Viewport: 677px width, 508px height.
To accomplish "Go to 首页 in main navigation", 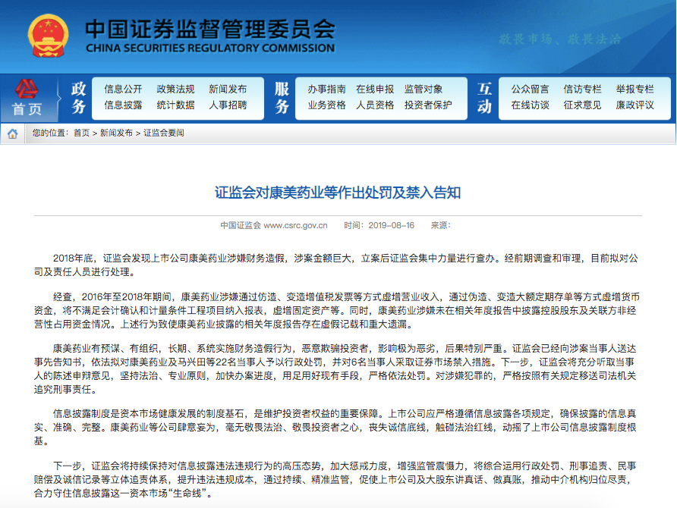I will [x=27, y=109].
